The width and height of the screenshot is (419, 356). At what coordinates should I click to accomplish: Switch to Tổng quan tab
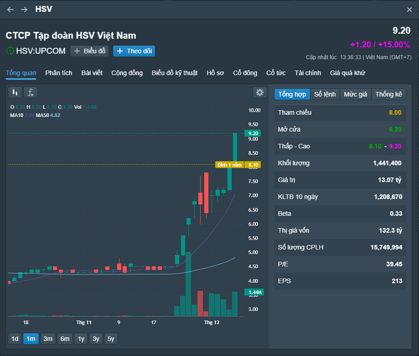21,73
